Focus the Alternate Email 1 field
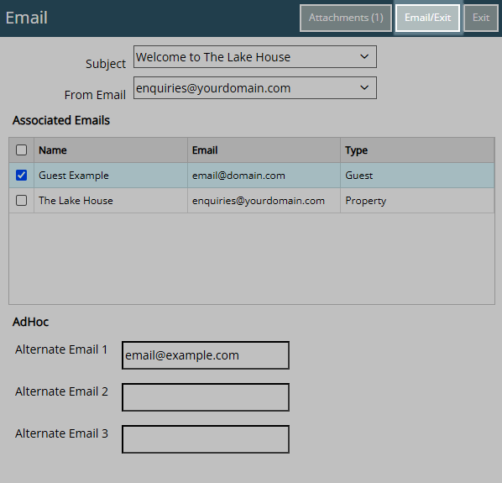 (x=206, y=355)
